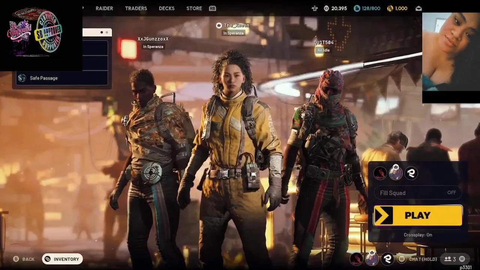Open the INVENTORY button
480x270 pixels.
[x=62, y=259]
